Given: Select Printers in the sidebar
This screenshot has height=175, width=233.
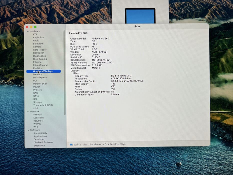Looking at the screenshot, I should (37, 90).
